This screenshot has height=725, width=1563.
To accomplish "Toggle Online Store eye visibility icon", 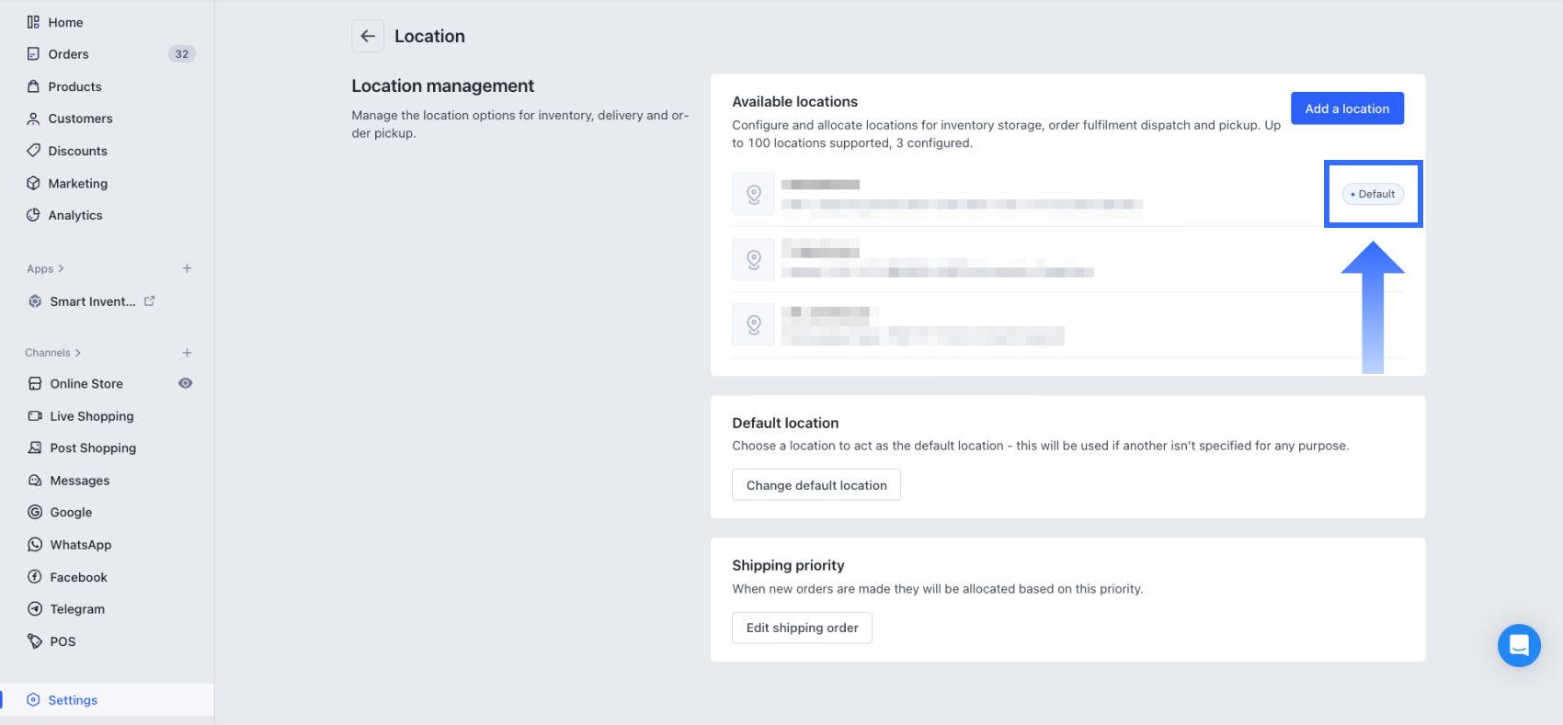I will (x=185, y=383).
